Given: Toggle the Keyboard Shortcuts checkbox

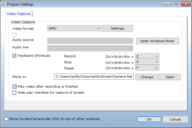Looking at the screenshot, I should tap(14, 56).
